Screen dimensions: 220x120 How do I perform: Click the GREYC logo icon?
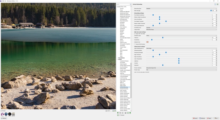pyautogui.click(x=6, y=114)
